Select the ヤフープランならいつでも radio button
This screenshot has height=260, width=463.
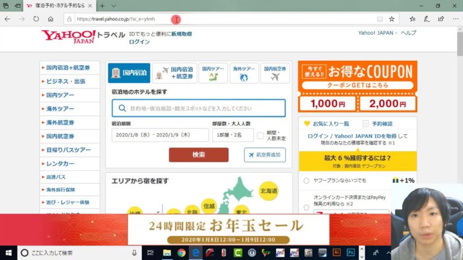click(x=306, y=181)
